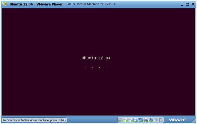Open the Virtual Machine menu
Image resolution: width=197 pixels, height=124 pixels.
click(x=90, y=4)
